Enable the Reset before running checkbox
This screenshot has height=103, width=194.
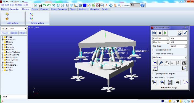(153, 54)
